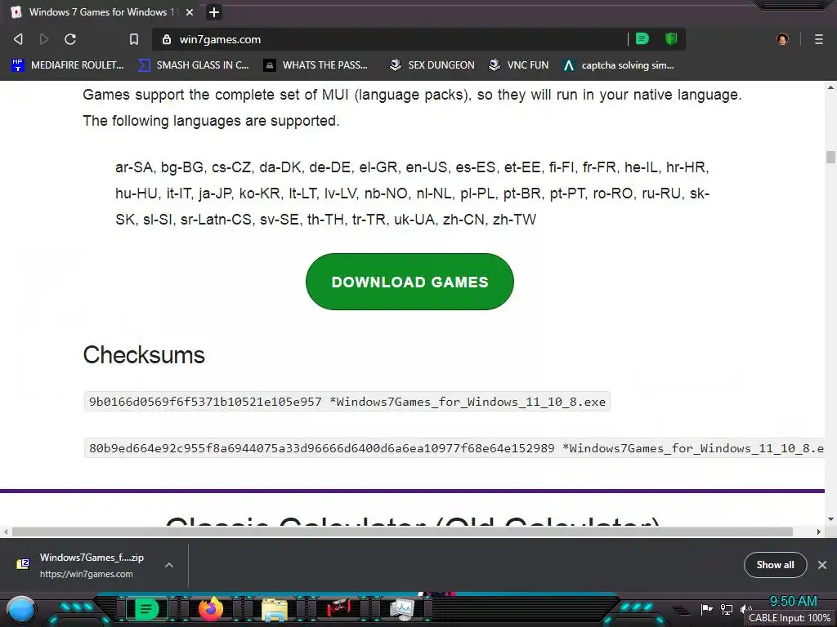Open the red-and-black taskbar app icon
Screen dimensions: 837x627
click(338, 607)
